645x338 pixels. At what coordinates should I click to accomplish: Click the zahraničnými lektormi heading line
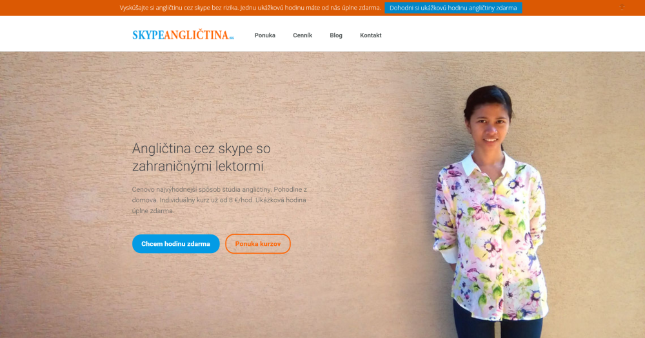click(197, 166)
